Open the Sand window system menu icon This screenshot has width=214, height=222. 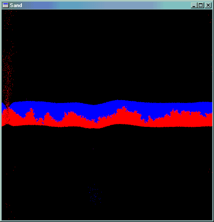tap(5, 5)
